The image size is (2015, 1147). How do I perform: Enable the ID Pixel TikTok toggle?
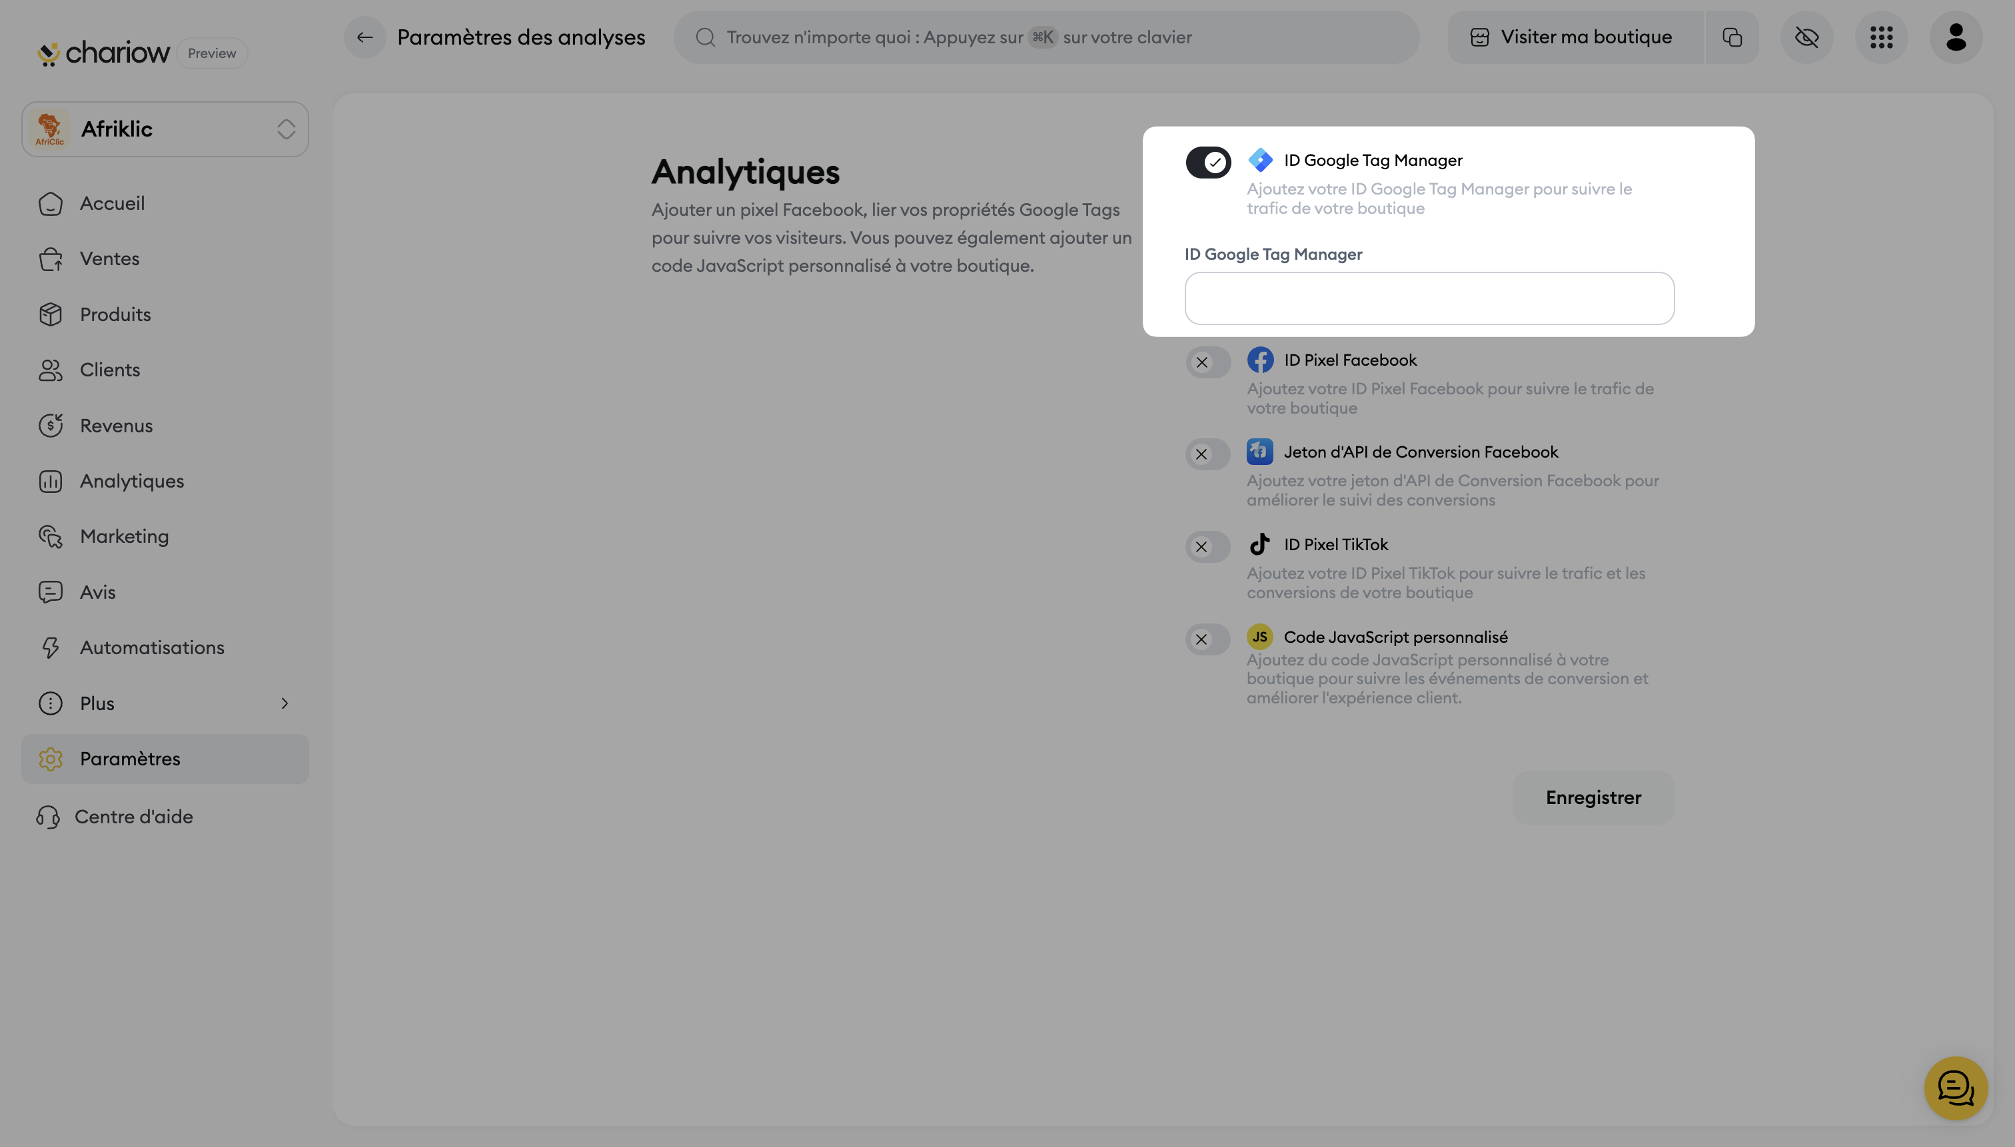[1207, 547]
